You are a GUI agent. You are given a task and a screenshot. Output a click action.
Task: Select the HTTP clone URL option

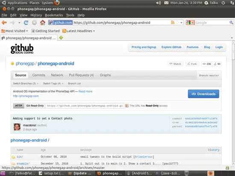coord(18,106)
